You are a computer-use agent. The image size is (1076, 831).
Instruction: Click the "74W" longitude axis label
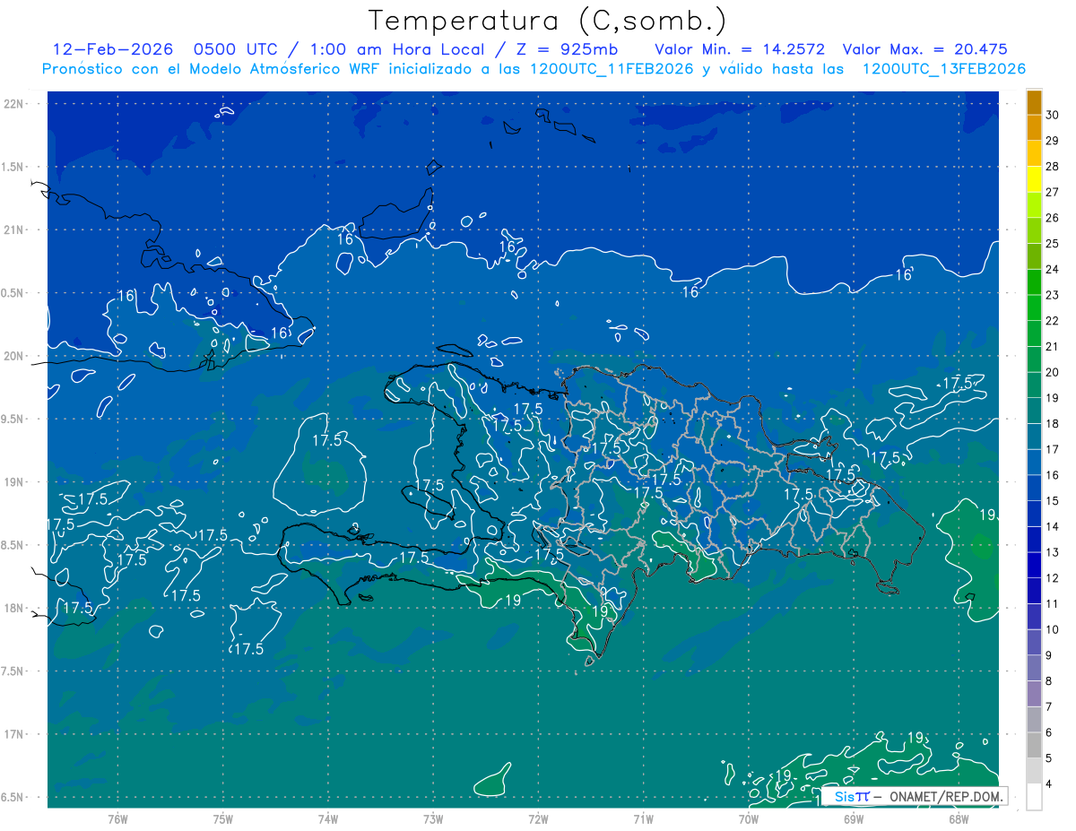(x=328, y=818)
